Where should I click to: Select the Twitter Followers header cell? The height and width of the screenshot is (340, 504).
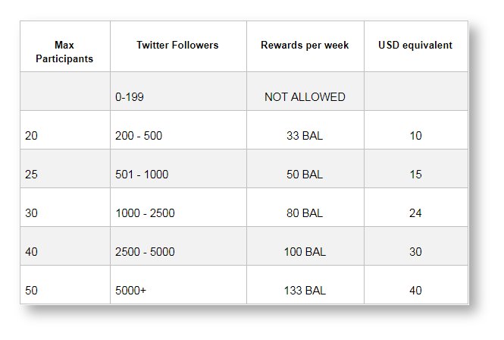pos(177,45)
